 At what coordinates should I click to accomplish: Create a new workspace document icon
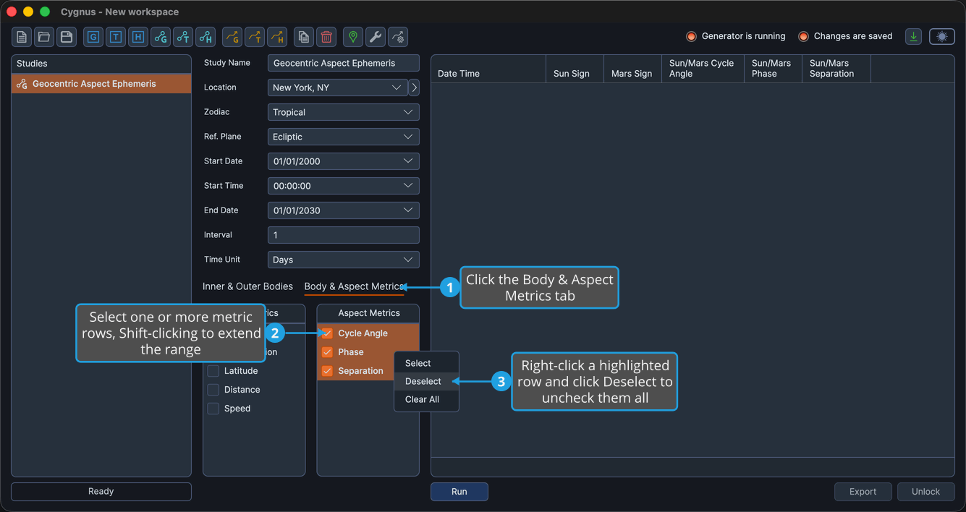click(x=22, y=37)
